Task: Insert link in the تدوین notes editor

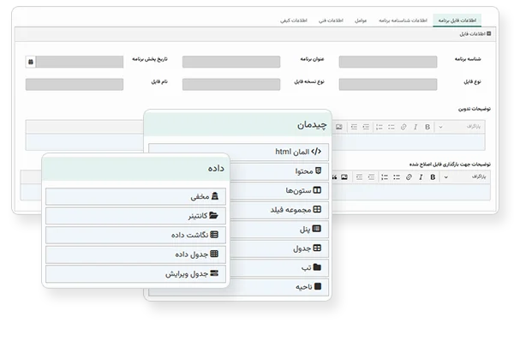Action: pos(403,127)
